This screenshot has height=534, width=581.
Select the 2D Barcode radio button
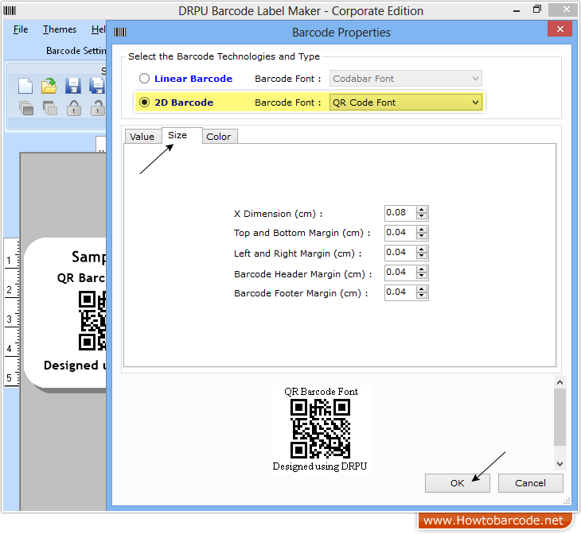[x=144, y=103]
